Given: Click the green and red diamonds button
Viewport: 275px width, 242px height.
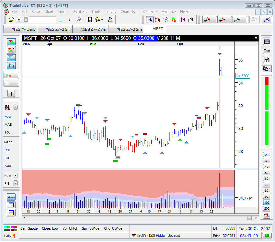Looking at the screenshot, I should tap(11, 76).
